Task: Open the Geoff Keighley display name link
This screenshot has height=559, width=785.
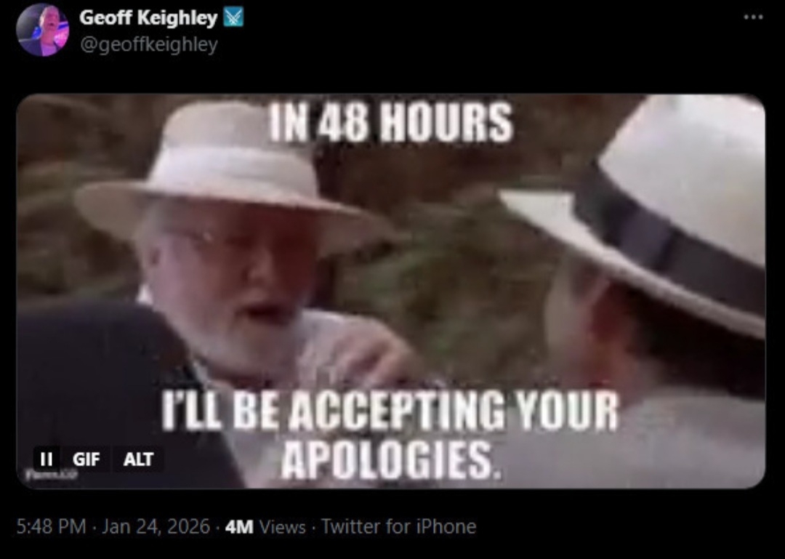Action: click(x=148, y=17)
